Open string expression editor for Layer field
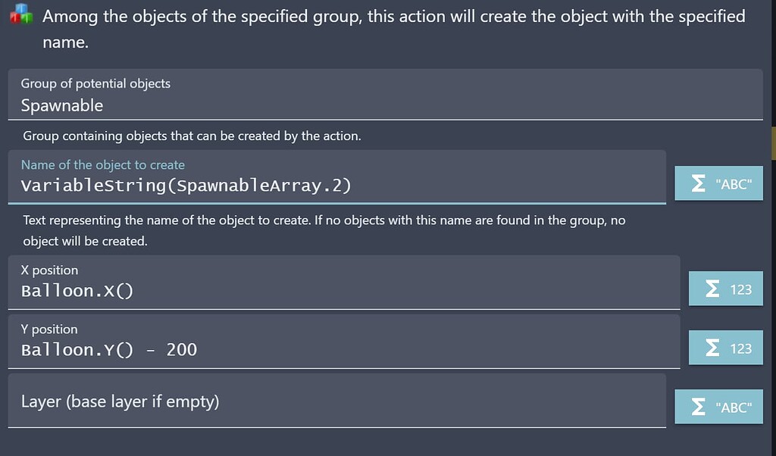Screen dimensions: 776x456 pyautogui.click(x=718, y=407)
